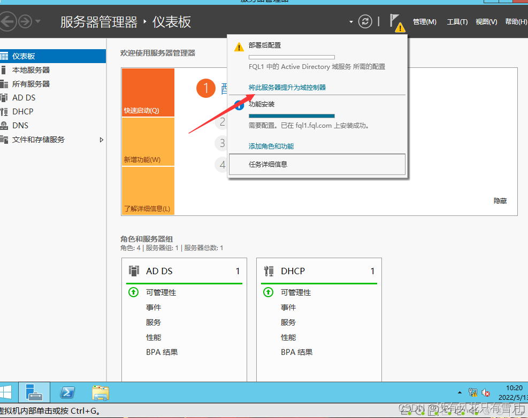Open the AD DS role tile title
Screen dimensions: 528x418
pos(159,271)
